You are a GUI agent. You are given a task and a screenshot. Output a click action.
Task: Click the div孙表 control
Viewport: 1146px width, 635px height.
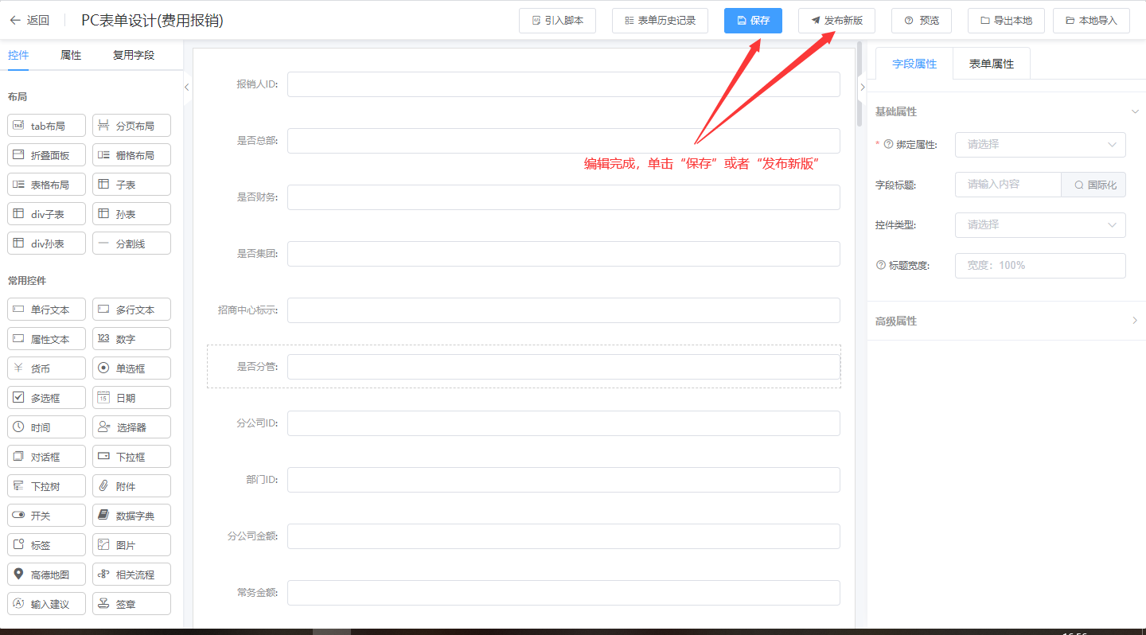46,243
